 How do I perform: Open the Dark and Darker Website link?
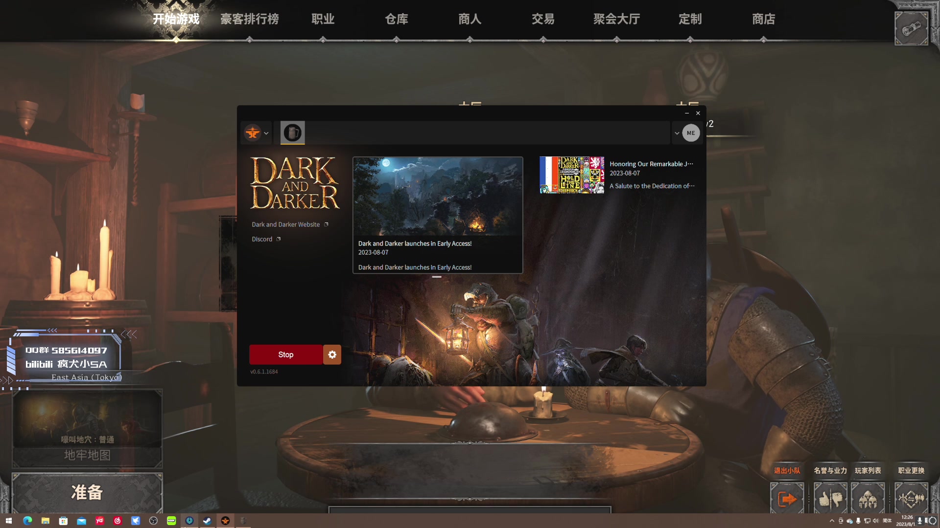pos(290,224)
